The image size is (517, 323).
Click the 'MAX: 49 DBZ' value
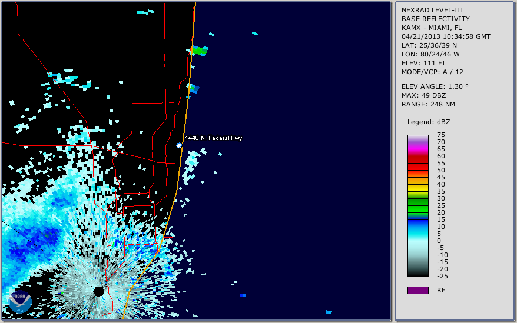[x=424, y=95]
